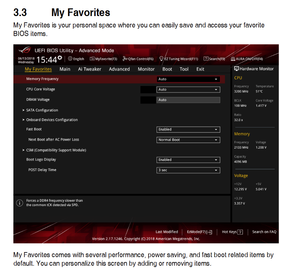Click the AURA ON/OFF light icon

233,59
